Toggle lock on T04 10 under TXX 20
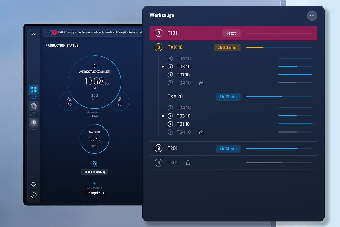Viewport: 340px width, 227px height. (201, 132)
